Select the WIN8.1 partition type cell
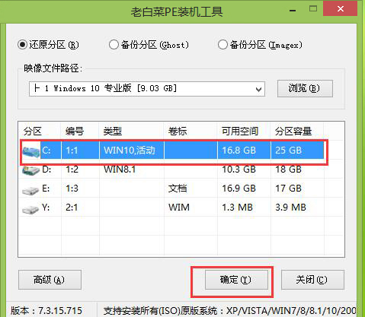 pos(120,170)
